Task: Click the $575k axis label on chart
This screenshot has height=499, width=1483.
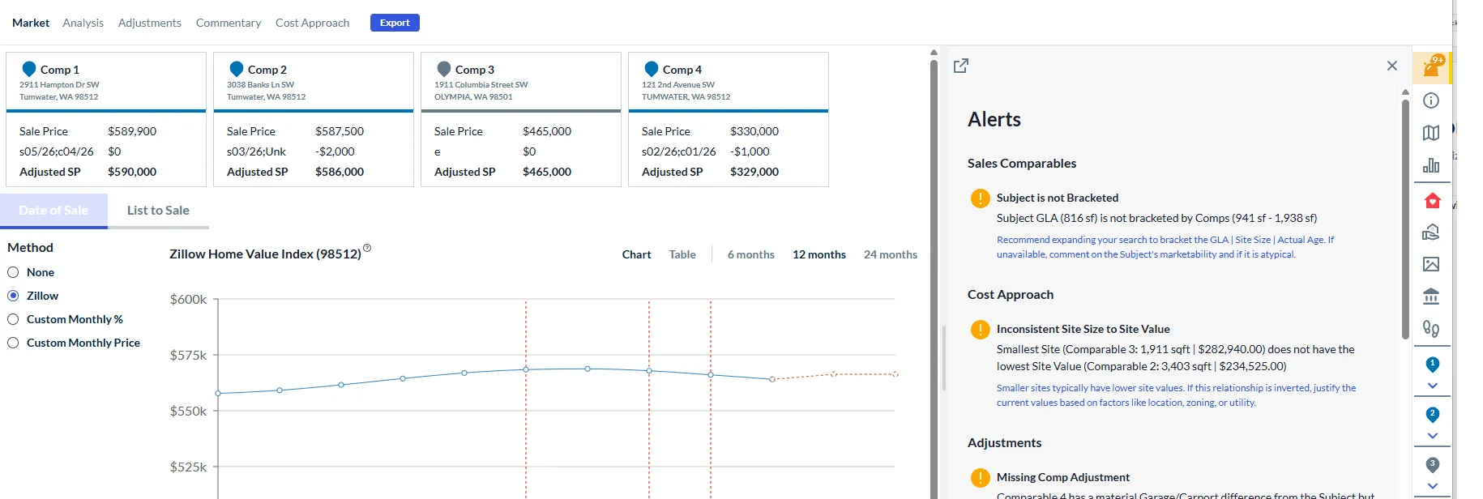Action: pos(188,355)
